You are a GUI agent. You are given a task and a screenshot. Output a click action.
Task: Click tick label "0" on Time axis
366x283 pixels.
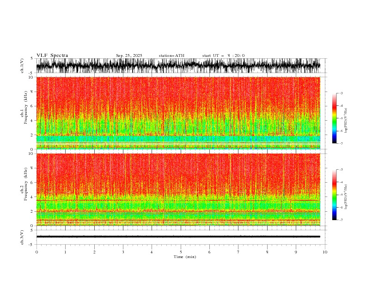pos(37,252)
